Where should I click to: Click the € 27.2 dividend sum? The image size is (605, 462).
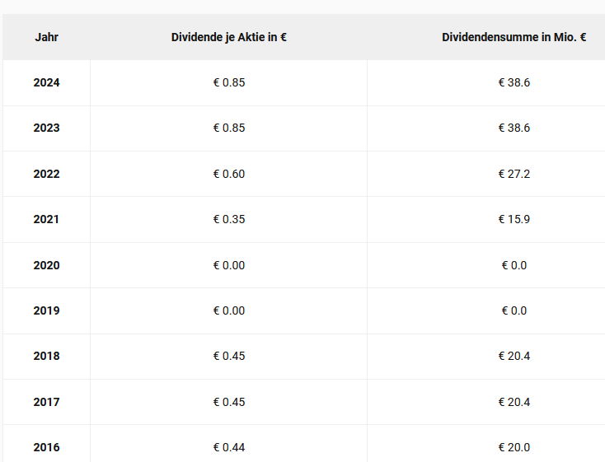[514, 174]
